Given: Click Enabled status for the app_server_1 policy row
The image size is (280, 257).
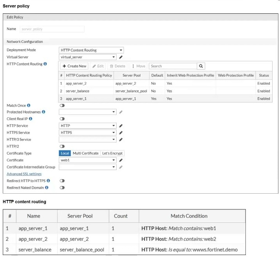Looking at the screenshot, I should coord(264,99).
